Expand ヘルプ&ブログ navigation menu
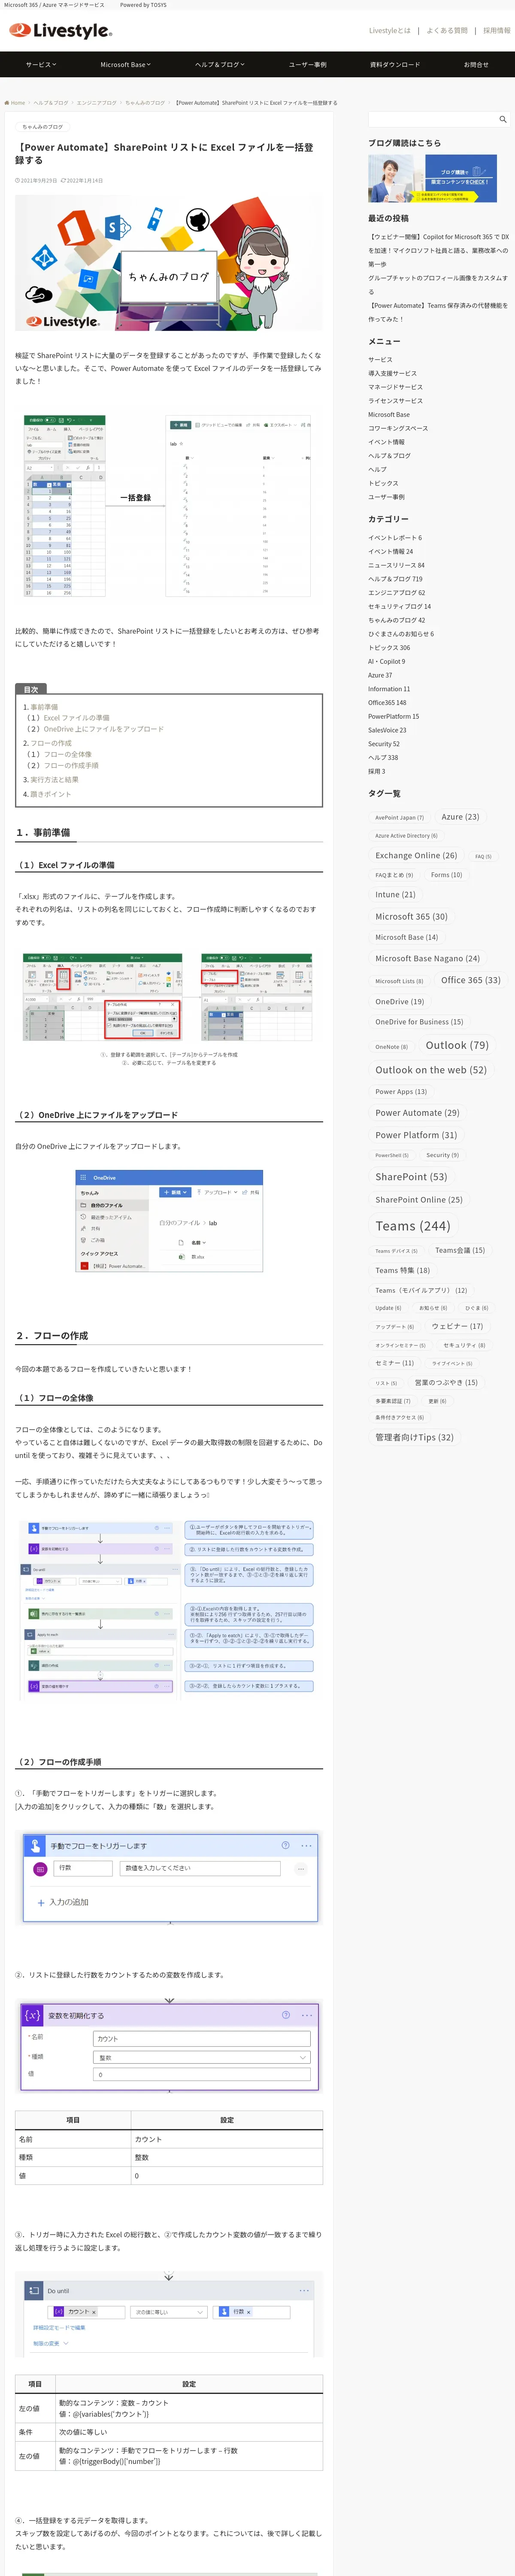The image size is (515, 2576). (220, 64)
